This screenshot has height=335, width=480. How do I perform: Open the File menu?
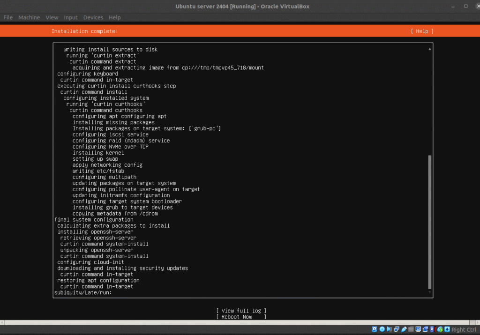[x=8, y=17]
